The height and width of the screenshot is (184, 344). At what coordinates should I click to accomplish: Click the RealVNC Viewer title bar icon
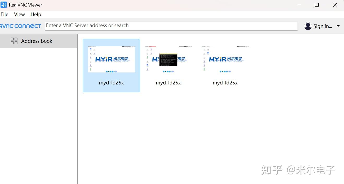[4, 5]
